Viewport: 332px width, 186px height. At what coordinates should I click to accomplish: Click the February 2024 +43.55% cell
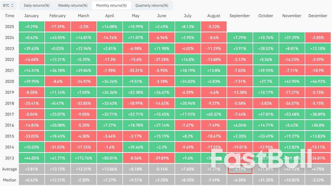pyautogui.click(x=58, y=37)
